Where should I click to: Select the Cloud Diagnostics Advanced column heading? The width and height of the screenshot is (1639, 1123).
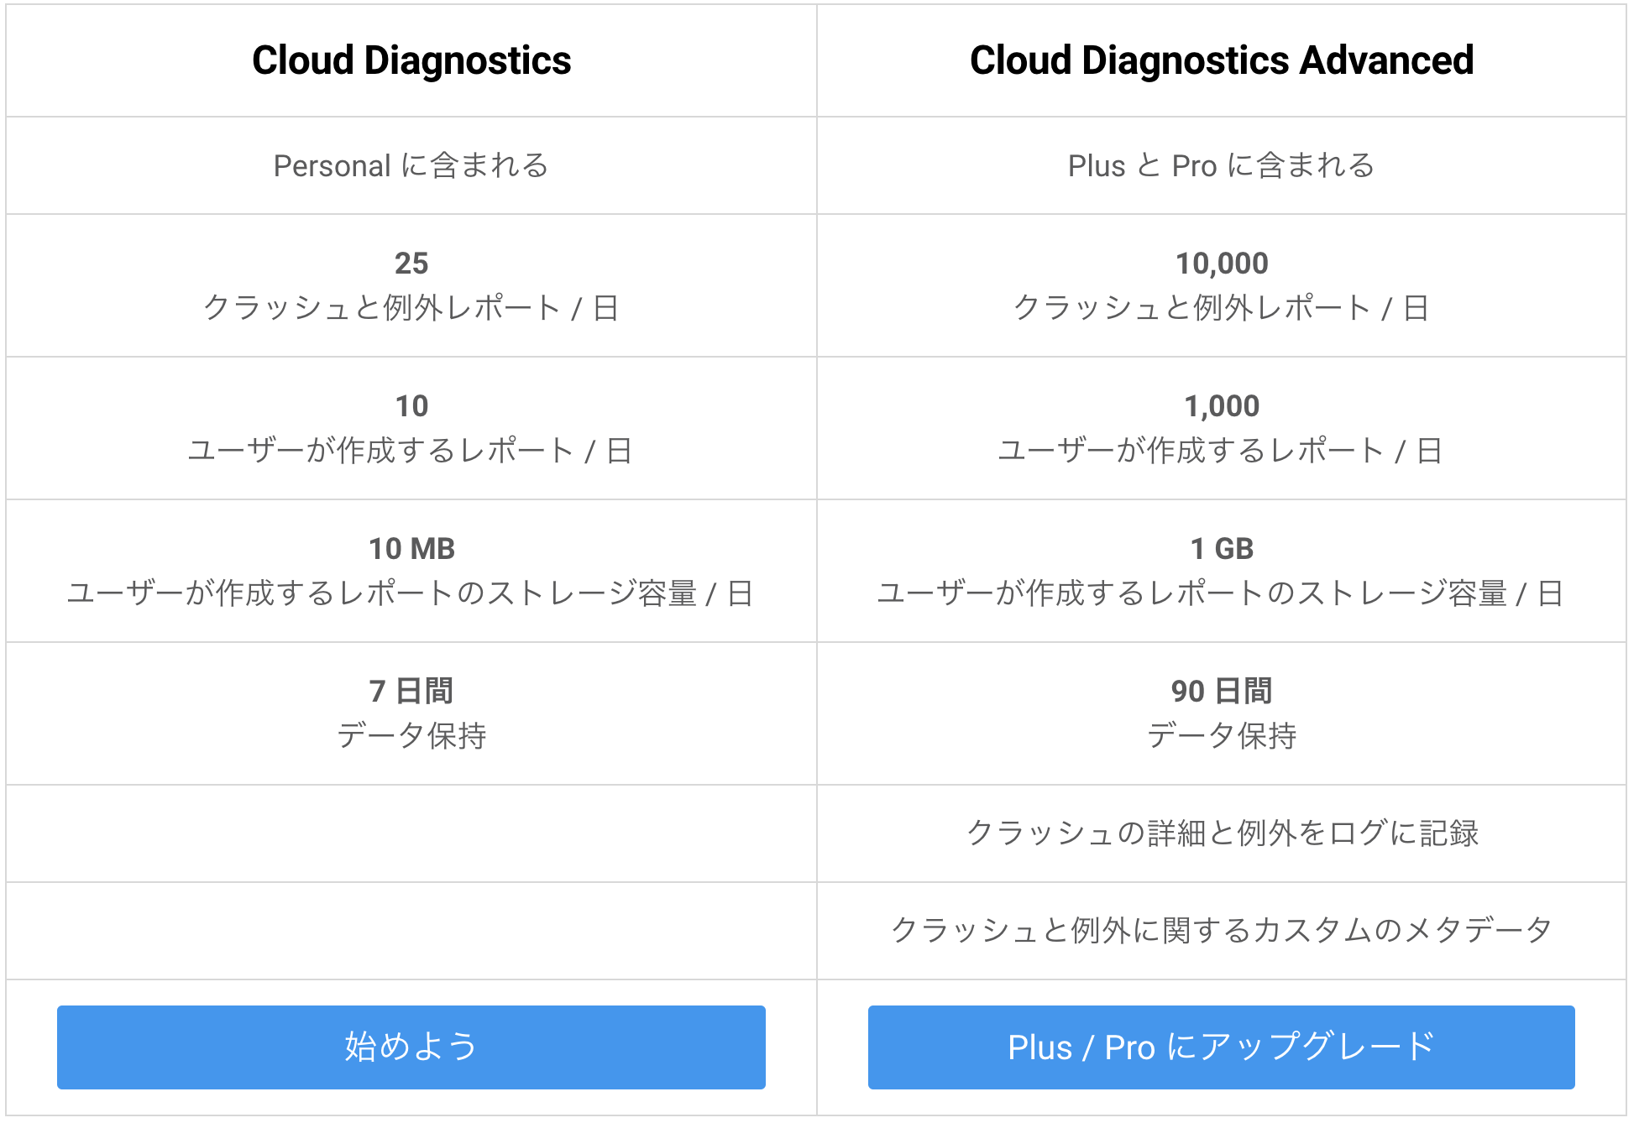1221,60
